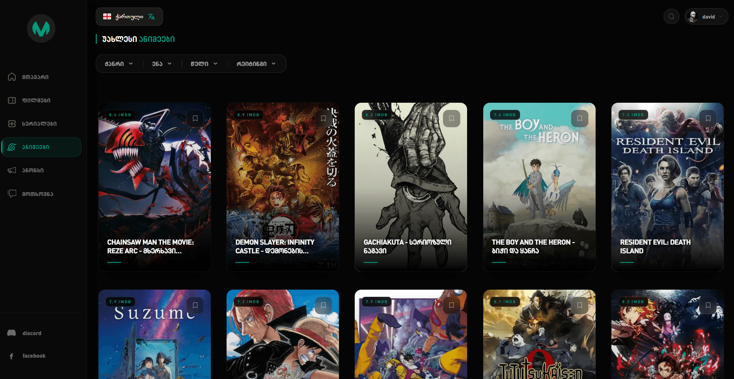734x379 pixels.
Task: Open the ქართული language selector
Action: [129, 17]
